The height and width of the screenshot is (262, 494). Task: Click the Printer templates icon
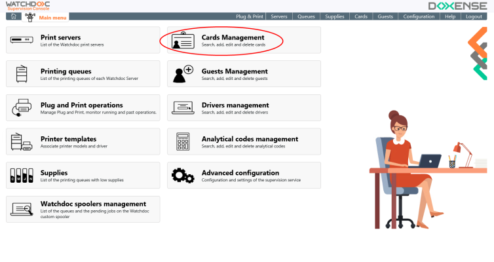point(21,142)
